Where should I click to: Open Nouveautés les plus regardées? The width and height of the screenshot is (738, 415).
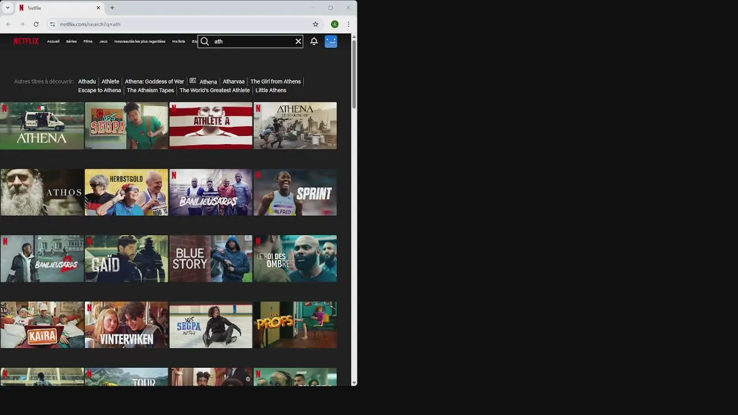140,41
